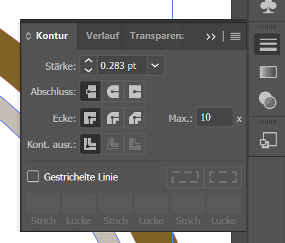This screenshot has height=243, width=285.
Task: Open Symbols panel club icon in dock
Action: click(x=268, y=7)
